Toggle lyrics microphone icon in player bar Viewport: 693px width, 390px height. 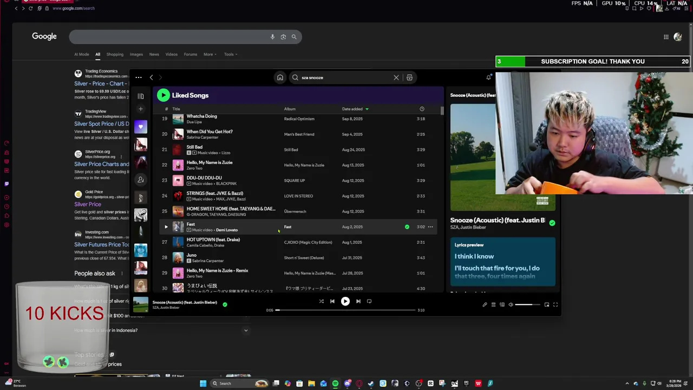[485, 304]
